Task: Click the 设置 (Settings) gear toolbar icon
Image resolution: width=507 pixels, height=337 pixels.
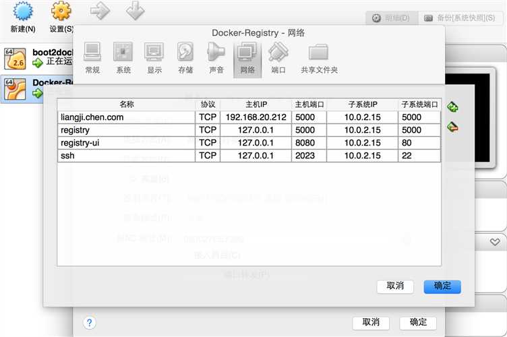Action: (x=61, y=18)
